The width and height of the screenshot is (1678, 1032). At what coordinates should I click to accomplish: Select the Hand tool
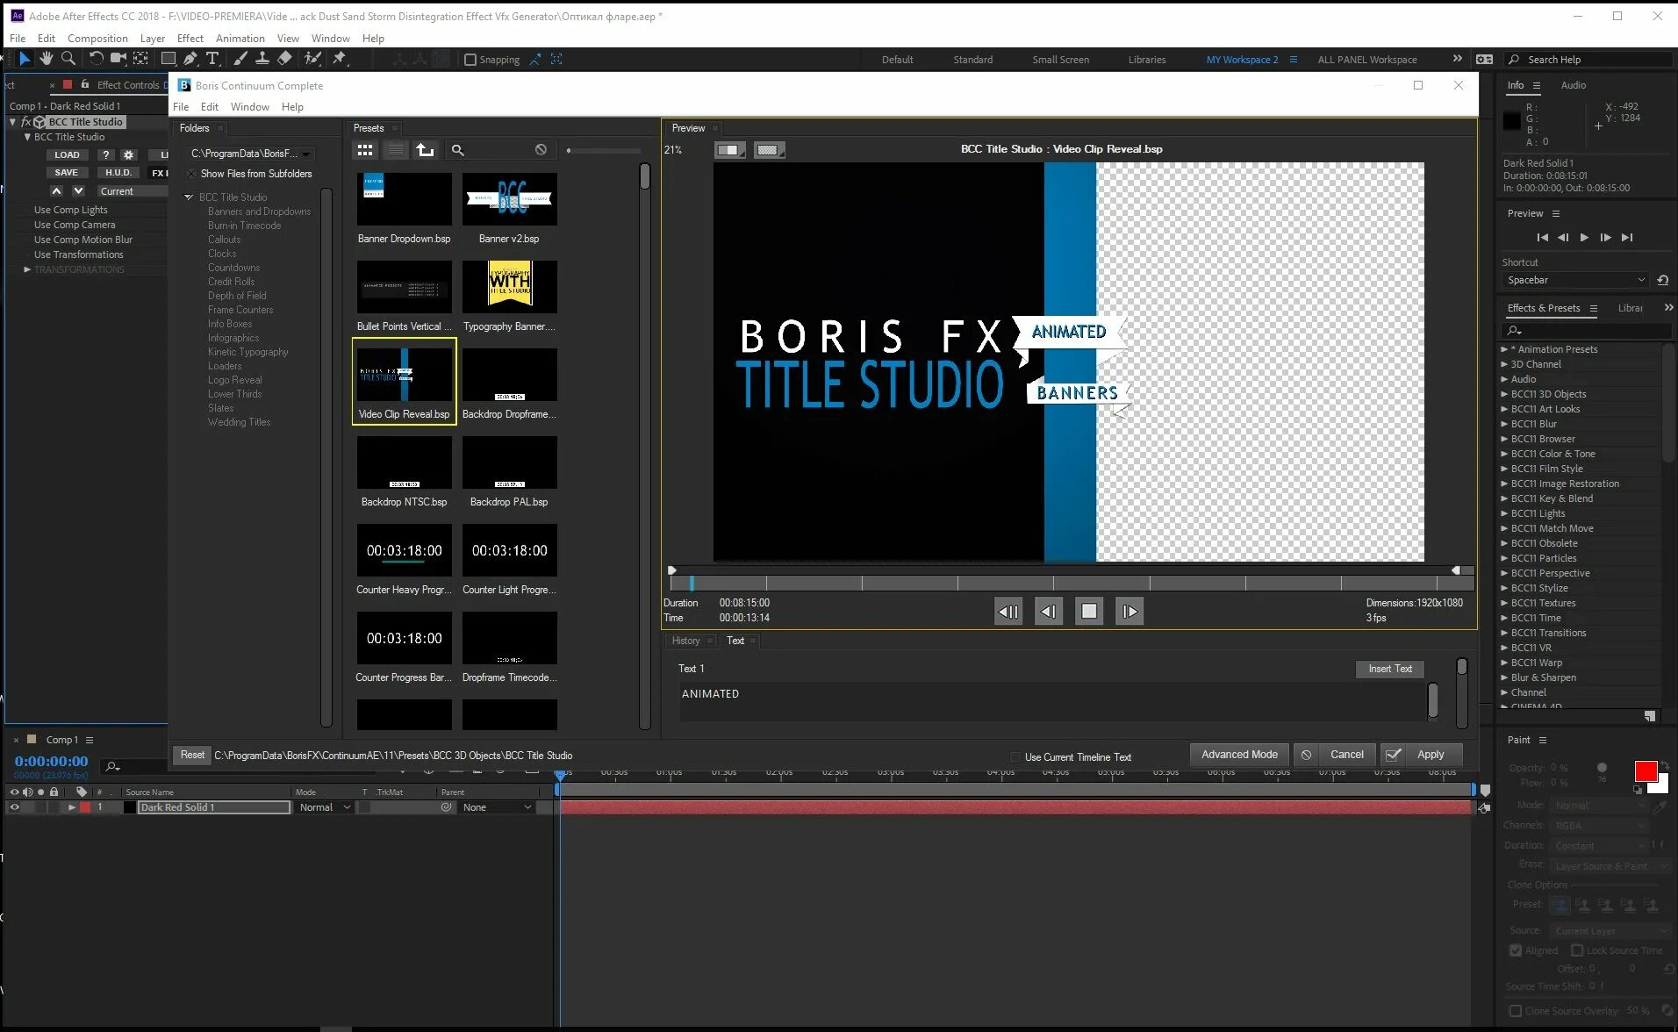pyautogui.click(x=46, y=59)
